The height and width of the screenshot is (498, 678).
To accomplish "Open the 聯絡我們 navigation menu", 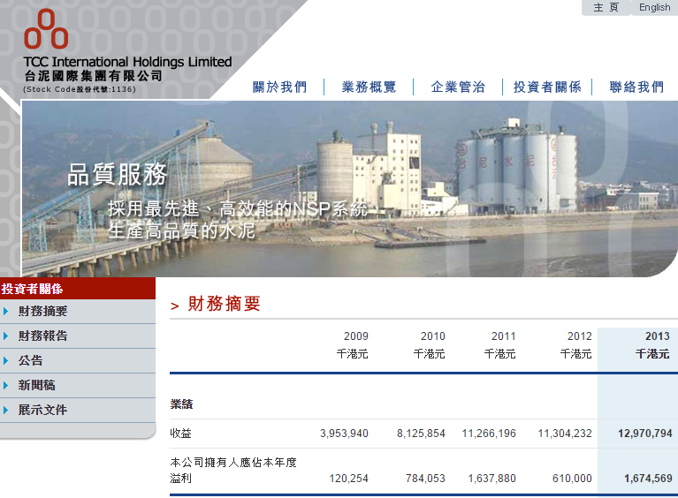I will coord(636,87).
